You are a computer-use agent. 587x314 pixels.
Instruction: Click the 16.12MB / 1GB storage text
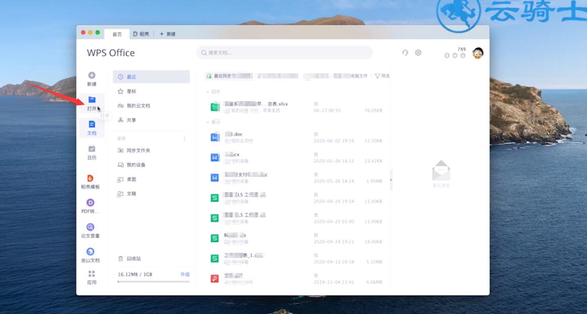tap(135, 275)
